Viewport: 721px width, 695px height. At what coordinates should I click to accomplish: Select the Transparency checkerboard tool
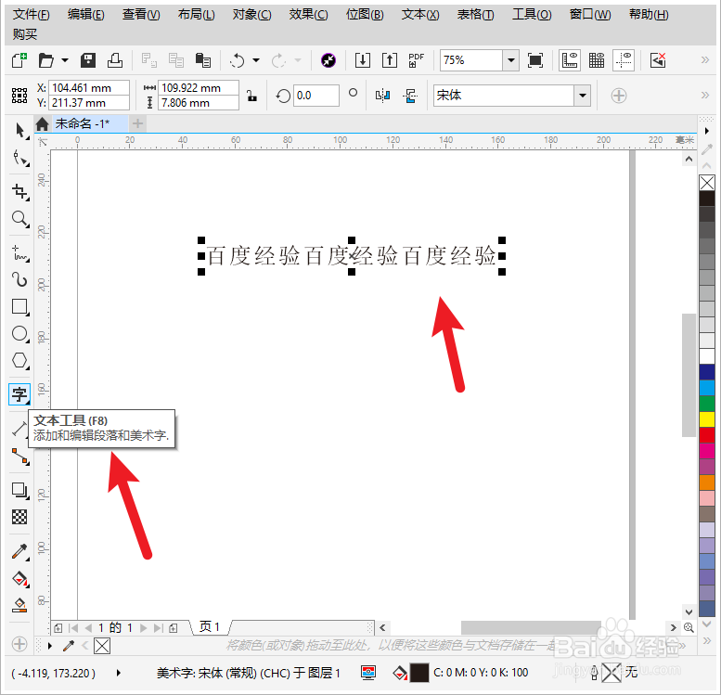19,517
